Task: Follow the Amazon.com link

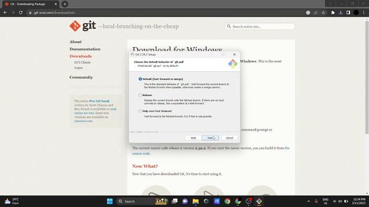Action: point(83,121)
